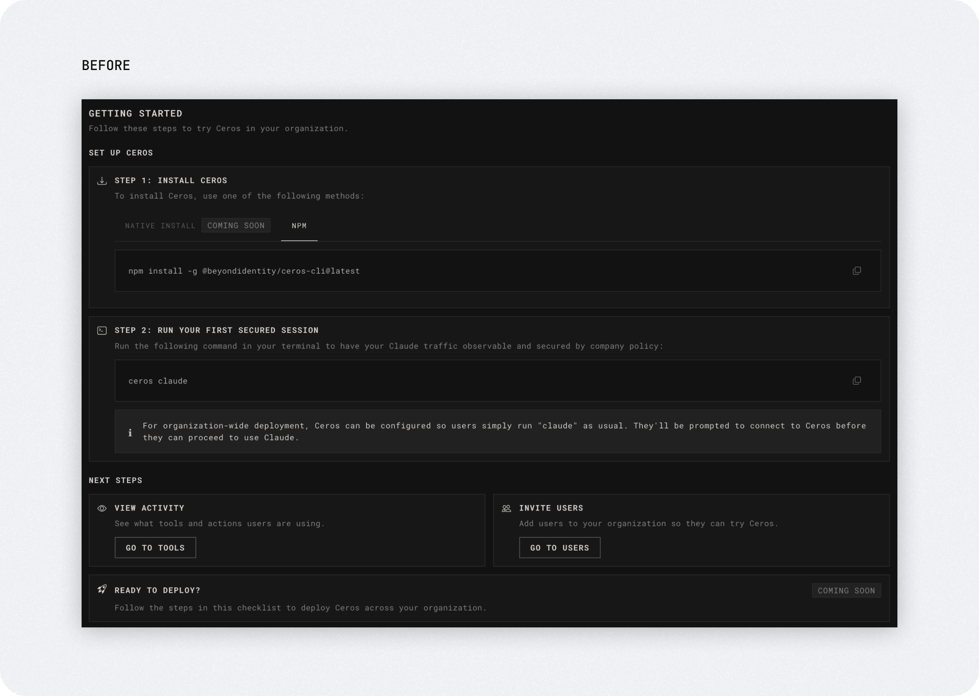Copy the npm install command
The width and height of the screenshot is (979, 696).
[x=856, y=271]
